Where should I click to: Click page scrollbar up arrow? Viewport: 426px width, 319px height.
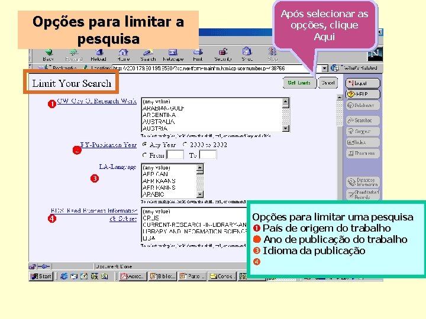340,97
